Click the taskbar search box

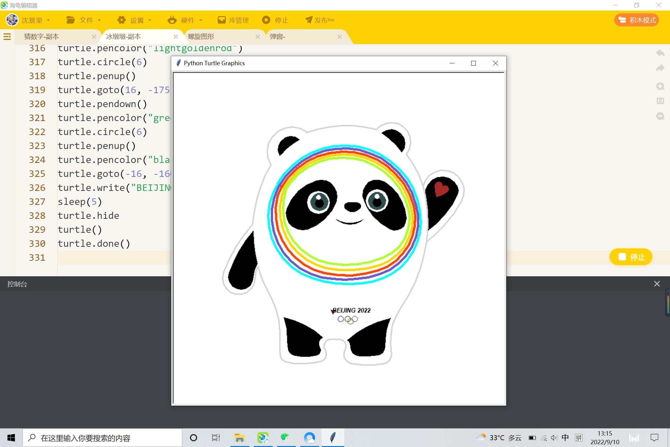(x=102, y=438)
